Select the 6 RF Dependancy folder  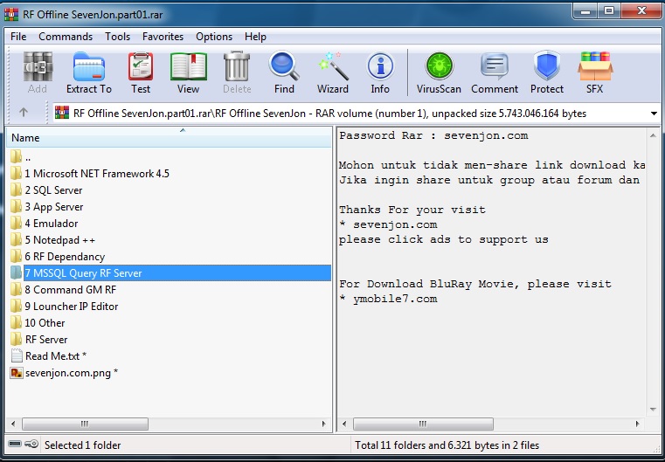(x=65, y=257)
